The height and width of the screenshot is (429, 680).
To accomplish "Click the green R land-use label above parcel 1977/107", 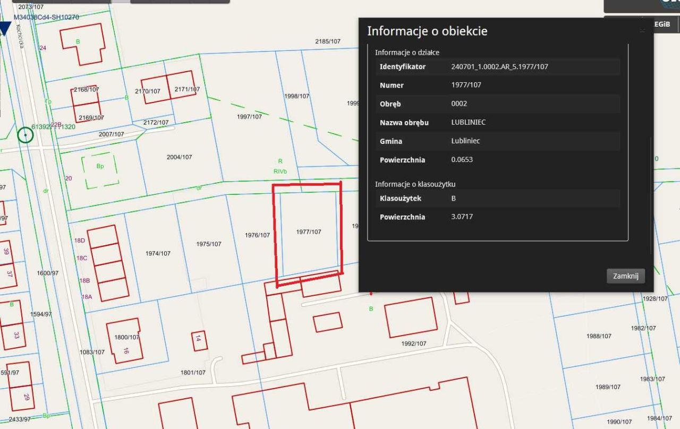I will pyautogui.click(x=280, y=161).
